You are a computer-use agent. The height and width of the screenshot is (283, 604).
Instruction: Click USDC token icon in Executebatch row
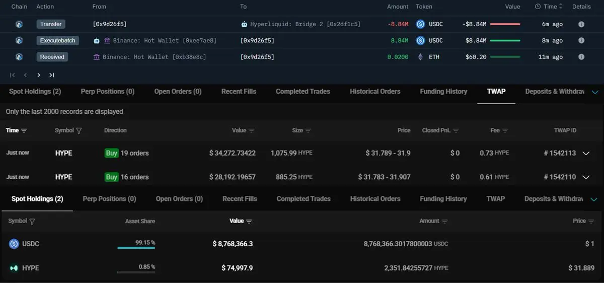pyautogui.click(x=420, y=40)
